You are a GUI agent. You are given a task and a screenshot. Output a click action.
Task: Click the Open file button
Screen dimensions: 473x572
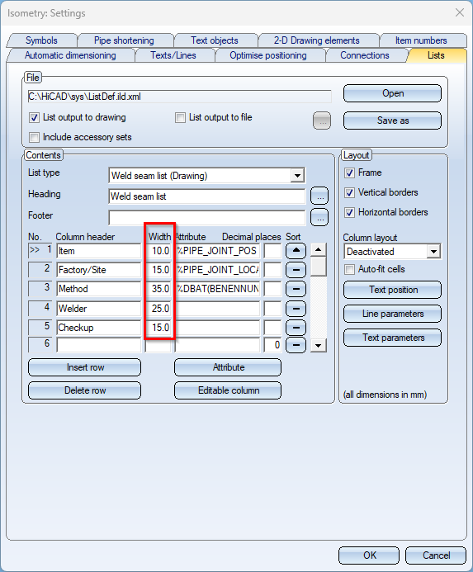coord(392,93)
